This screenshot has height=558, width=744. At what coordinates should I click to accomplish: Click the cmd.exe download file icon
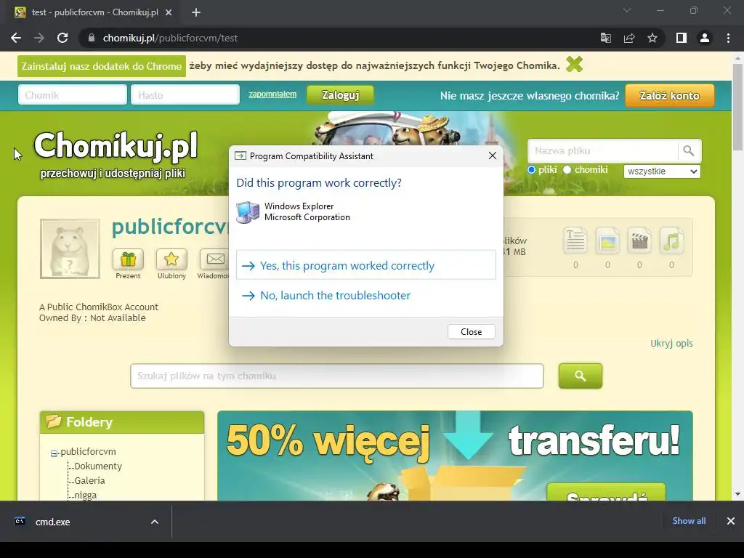pyautogui.click(x=20, y=521)
